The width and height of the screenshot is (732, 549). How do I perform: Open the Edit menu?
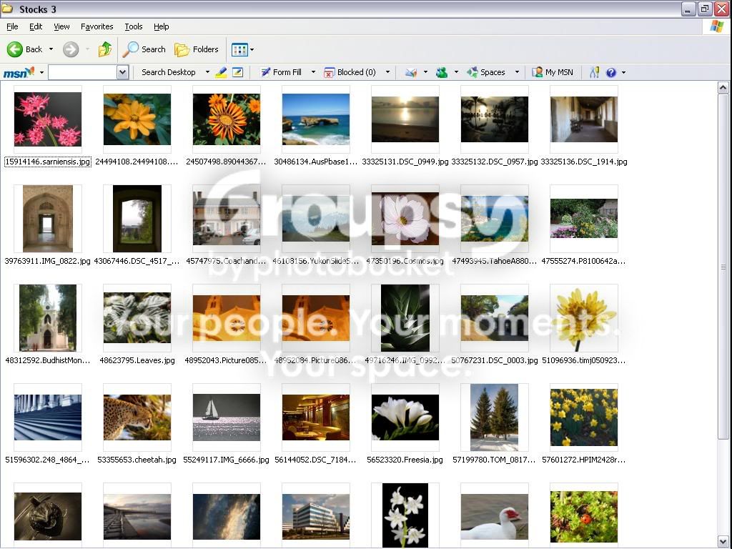click(x=36, y=26)
